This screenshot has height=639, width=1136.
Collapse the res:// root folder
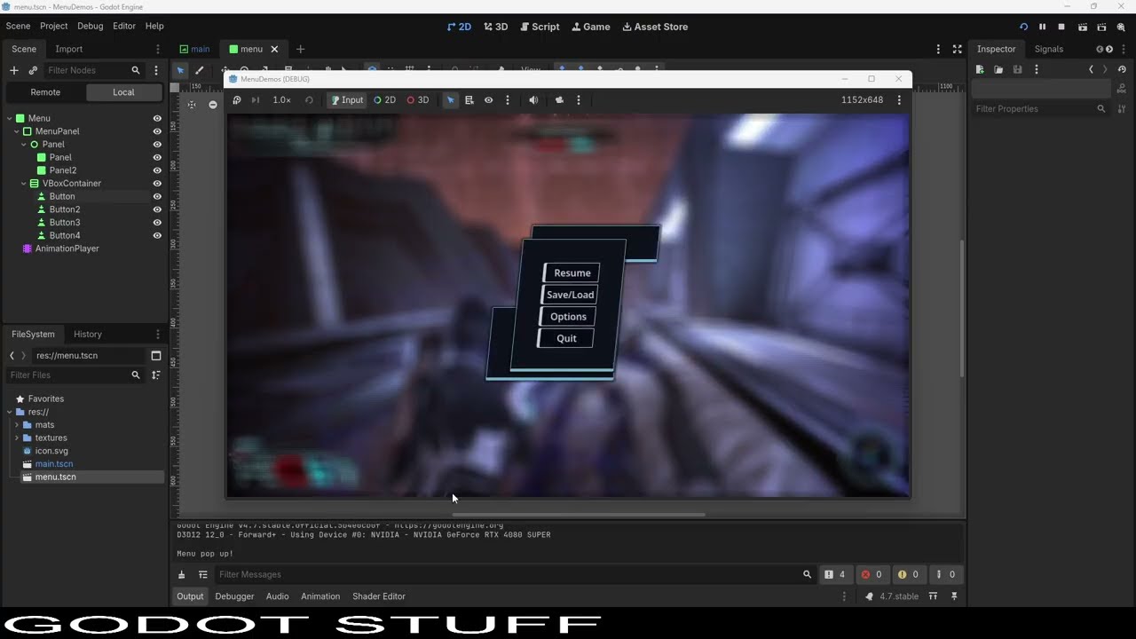click(x=9, y=412)
